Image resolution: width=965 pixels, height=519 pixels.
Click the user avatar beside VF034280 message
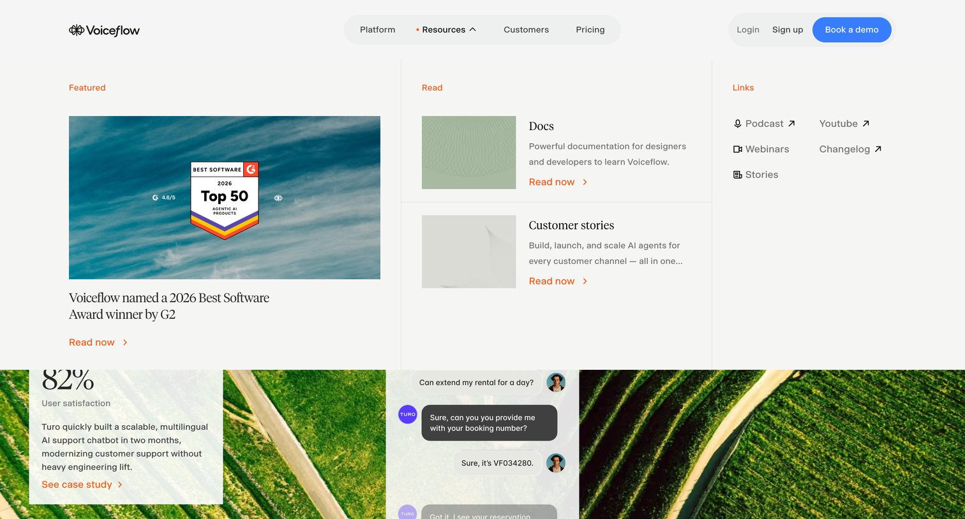tap(556, 463)
